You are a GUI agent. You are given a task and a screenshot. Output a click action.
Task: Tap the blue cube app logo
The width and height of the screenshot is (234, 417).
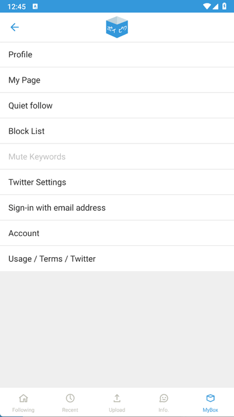click(x=117, y=27)
